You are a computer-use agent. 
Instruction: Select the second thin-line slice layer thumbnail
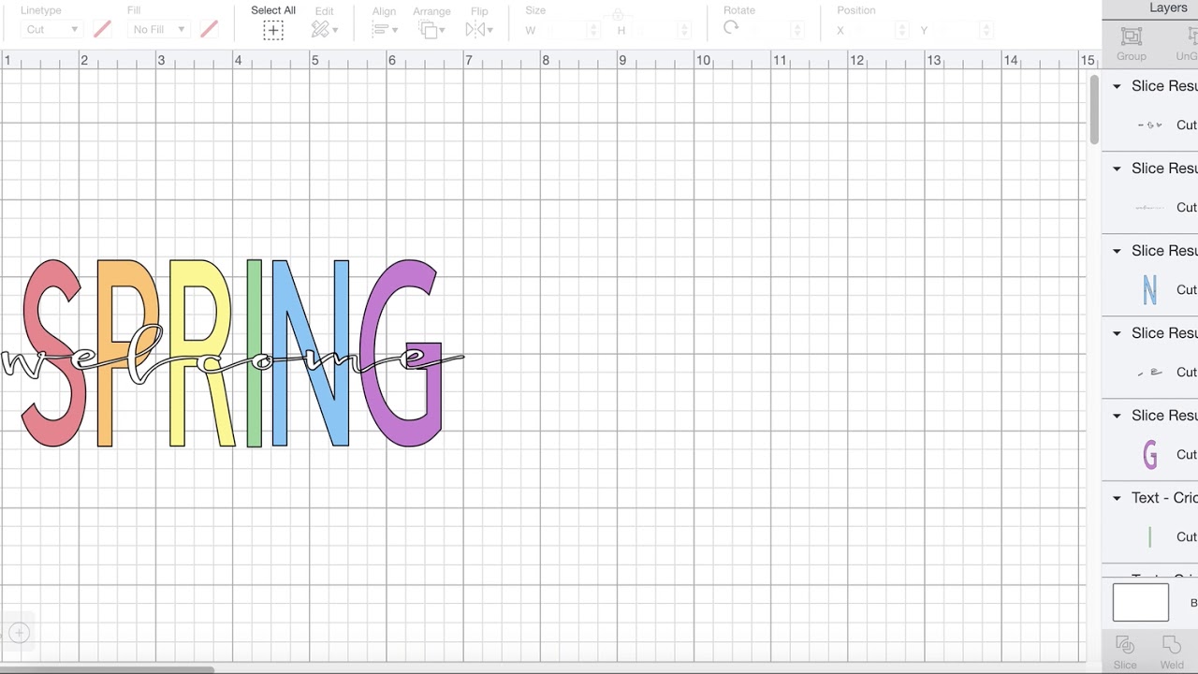click(1149, 208)
